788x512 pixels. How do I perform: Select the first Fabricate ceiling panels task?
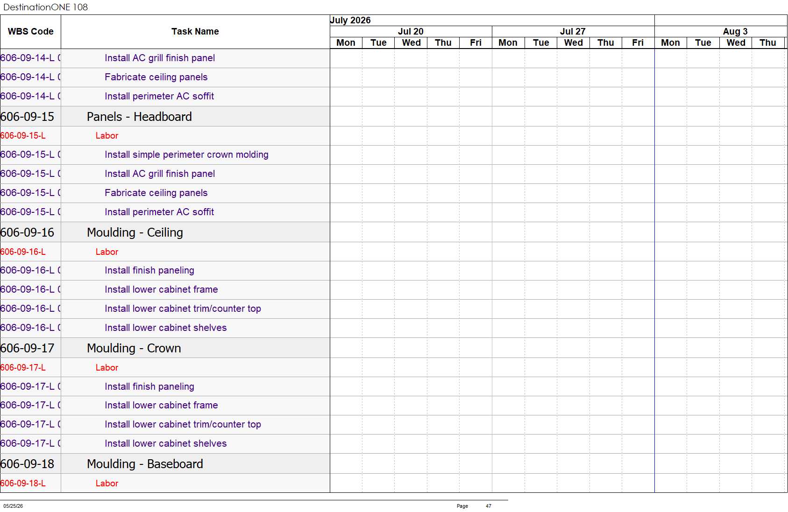(x=156, y=77)
